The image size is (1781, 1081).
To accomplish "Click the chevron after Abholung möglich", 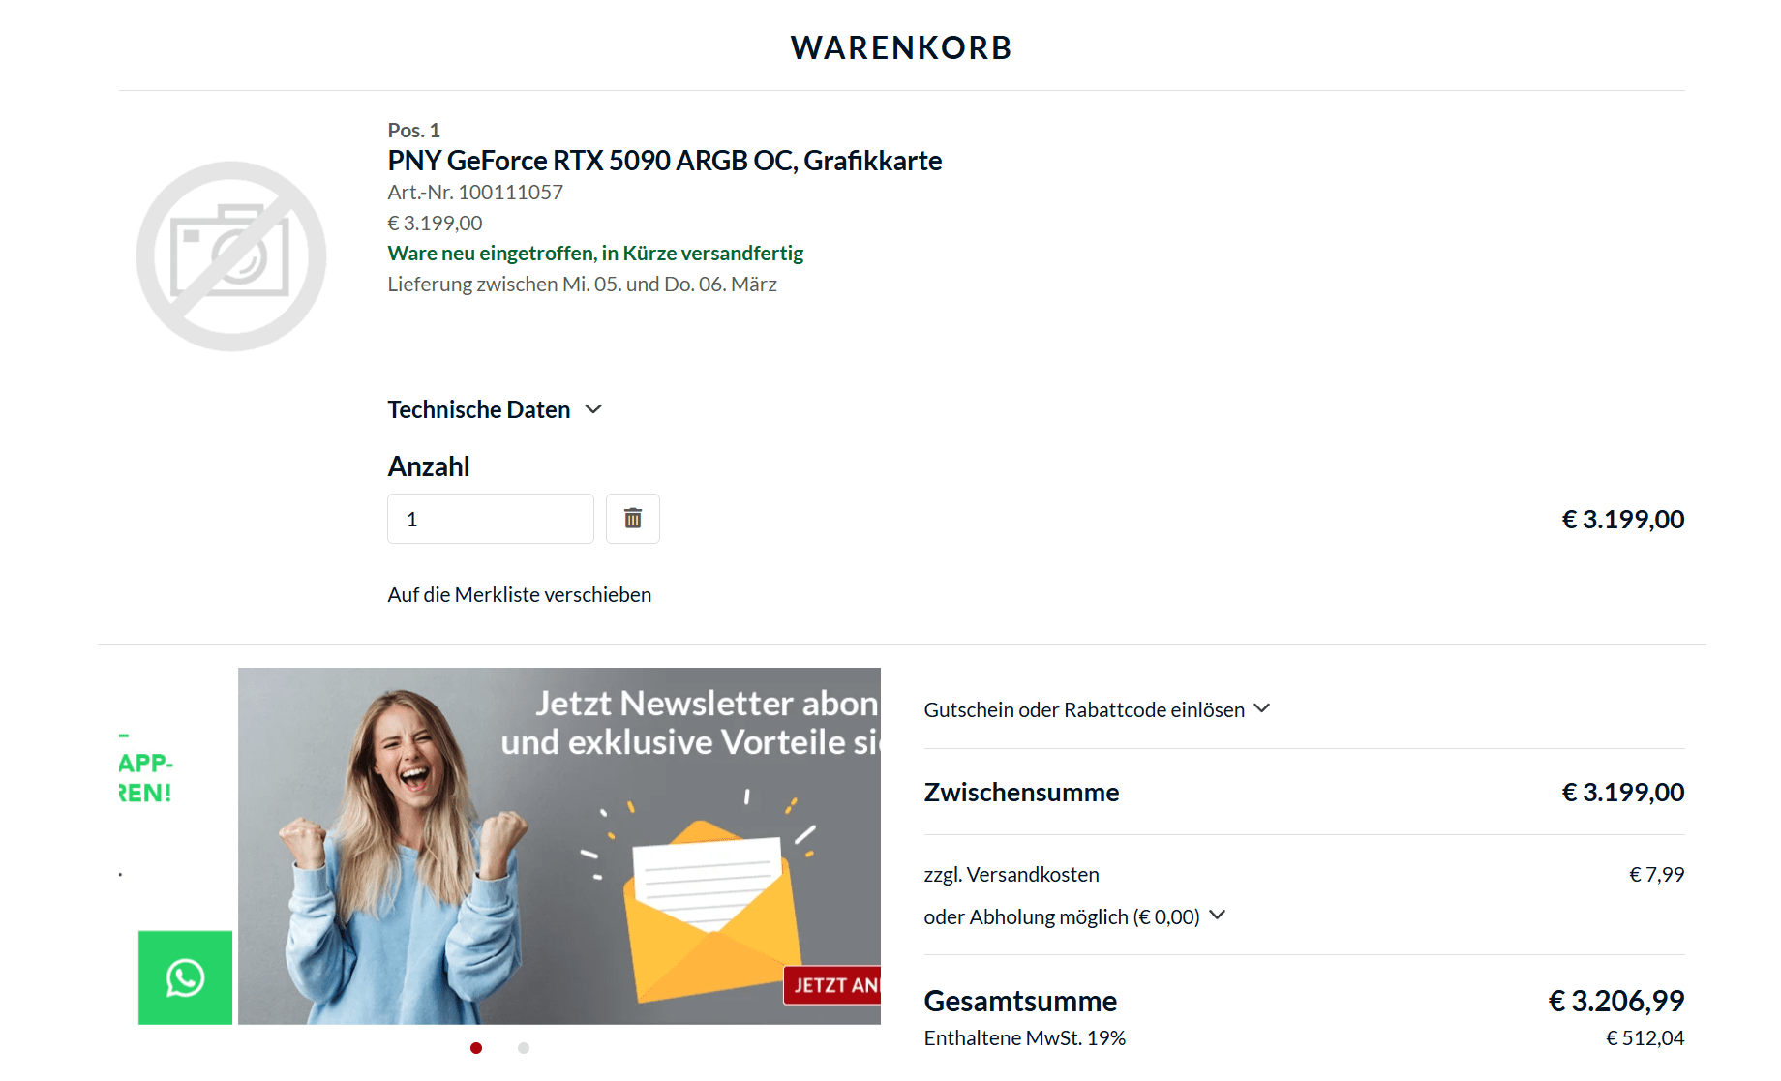I will tap(1218, 915).
